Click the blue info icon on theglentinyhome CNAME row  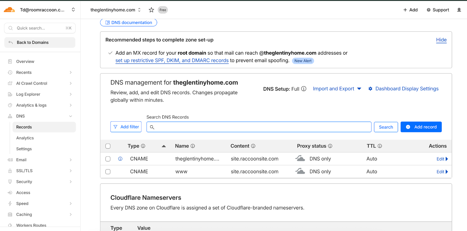point(120,159)
